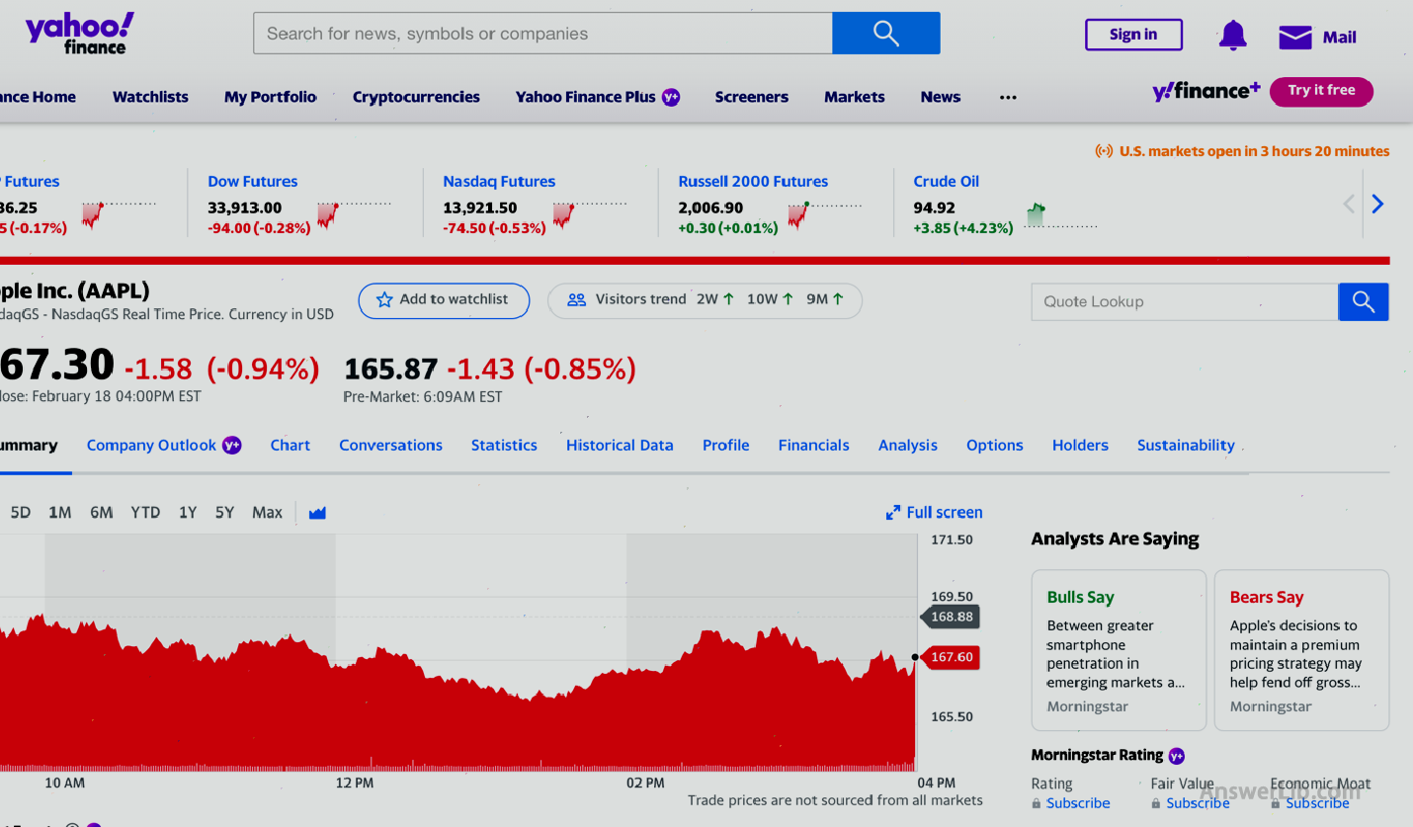Click the Visitors trend people icon
Screen dimensions: 1413x827
pos(577,299)
